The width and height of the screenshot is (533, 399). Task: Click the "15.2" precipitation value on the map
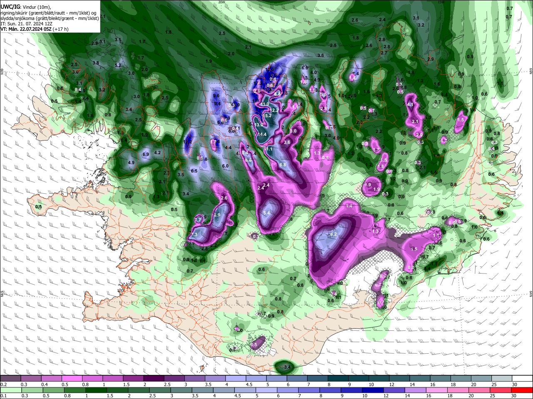pos(268,116)
